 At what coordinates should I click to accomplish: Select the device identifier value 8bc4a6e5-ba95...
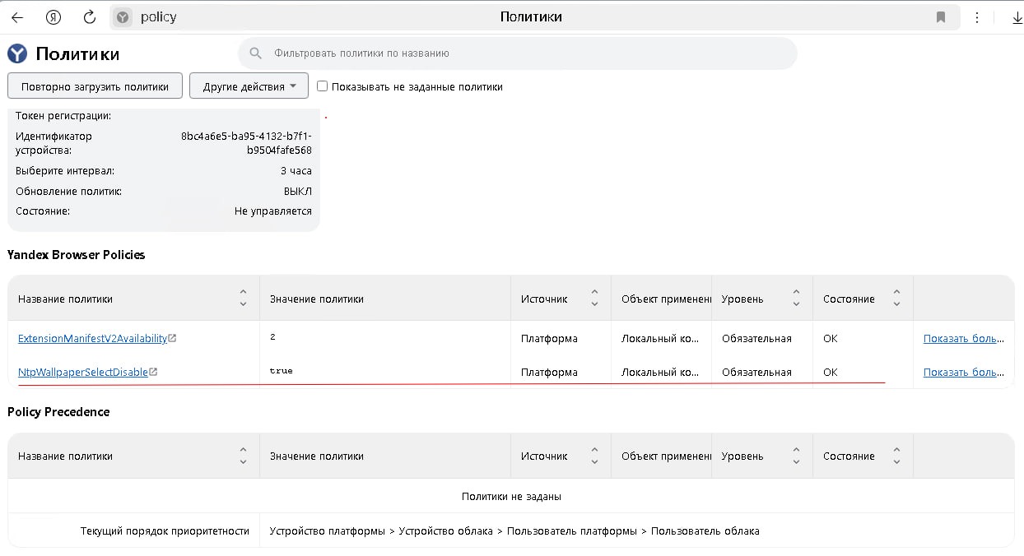click(246, 143)
